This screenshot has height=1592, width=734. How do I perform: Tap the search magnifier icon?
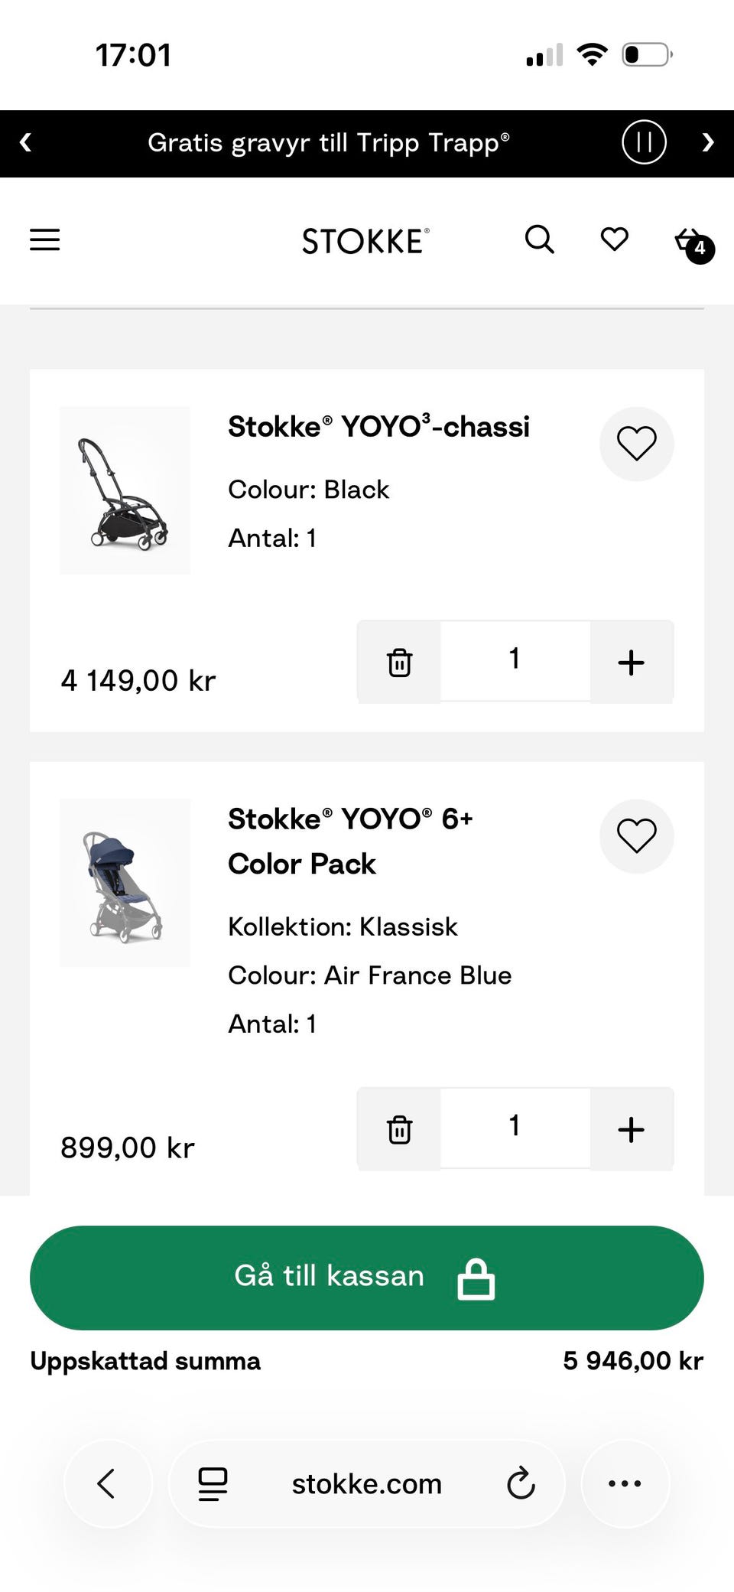click(x=539, y=239)
